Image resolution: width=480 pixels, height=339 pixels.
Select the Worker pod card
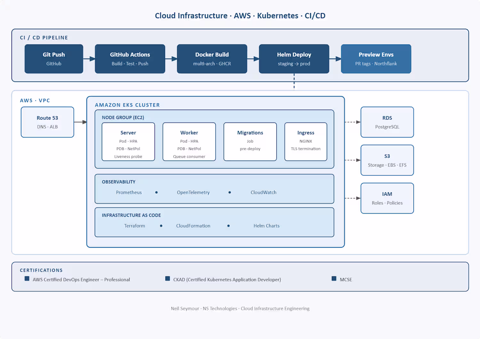pyautogui.click(x=189, y=142)
